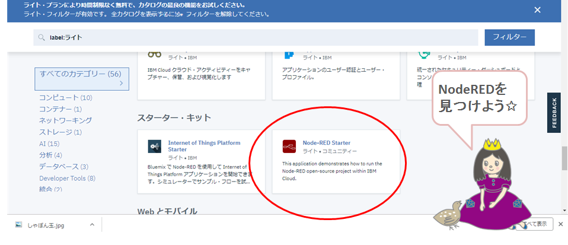Screen dimensions: 568x245
Task: Click the green security dashboard icon
Action: [423, 55]
